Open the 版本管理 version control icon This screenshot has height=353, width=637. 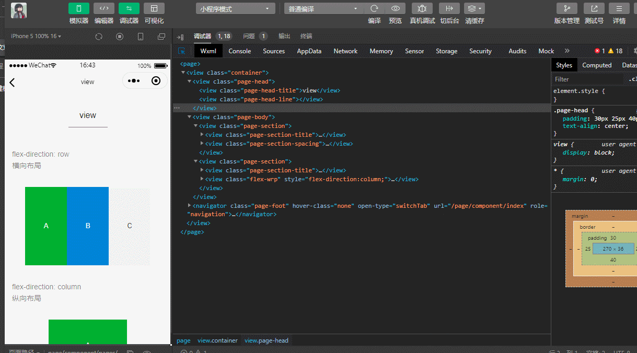click(567, 8)
